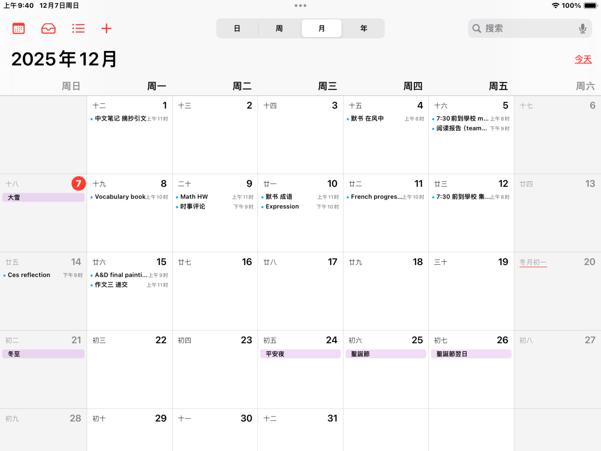Add a new event with plus icon

(106, 28)
